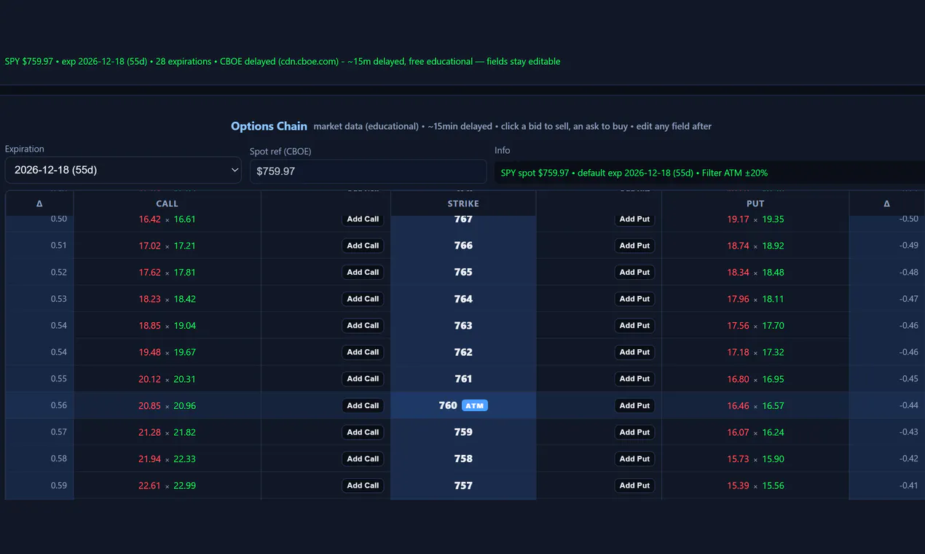
Task: Sell the 760 call at bid 20.85
Action: click(x=149, y=405)
